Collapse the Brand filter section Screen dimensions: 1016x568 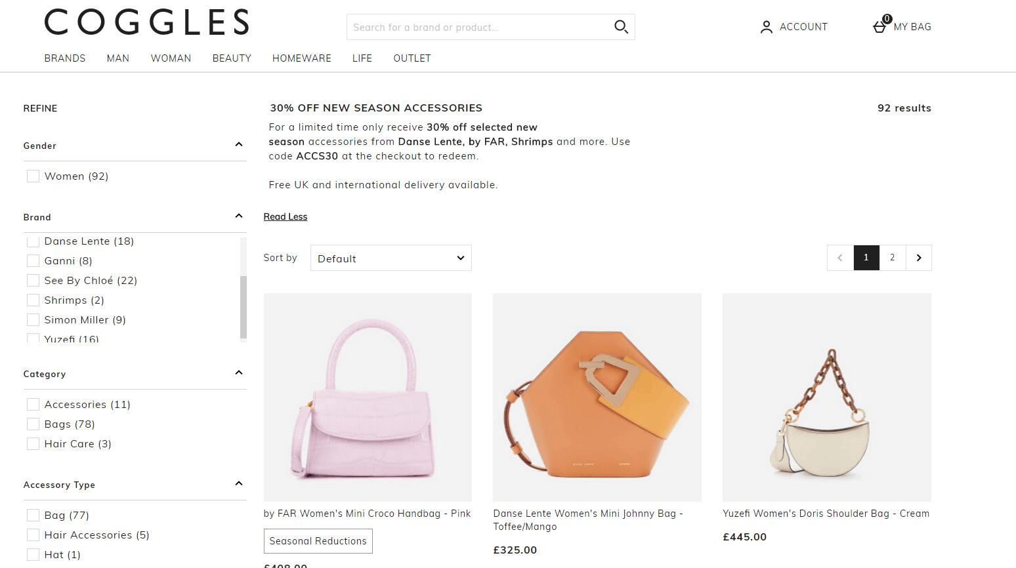[x=239, y=216]
